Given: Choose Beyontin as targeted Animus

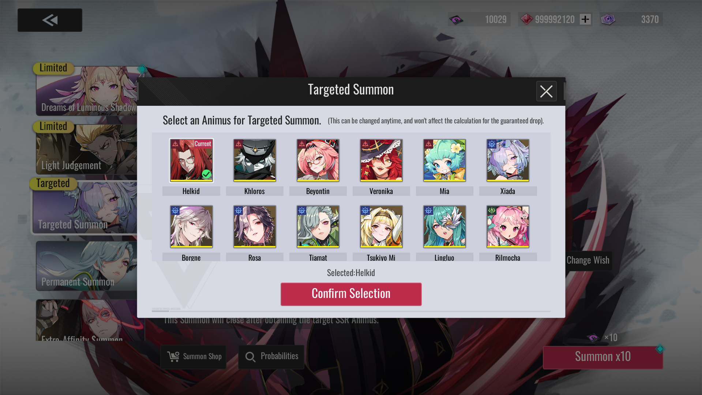Looking at the screenshot, I should pos(318,160).
